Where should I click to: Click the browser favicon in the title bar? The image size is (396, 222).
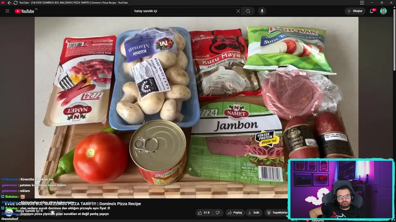pyautogui.click(x=3, y=3)
